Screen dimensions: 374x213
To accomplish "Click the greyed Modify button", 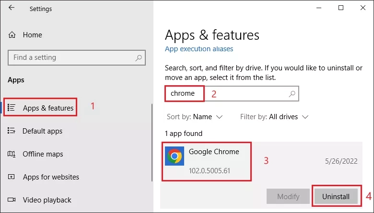I will pyautogui.click(x=288, y=196).
